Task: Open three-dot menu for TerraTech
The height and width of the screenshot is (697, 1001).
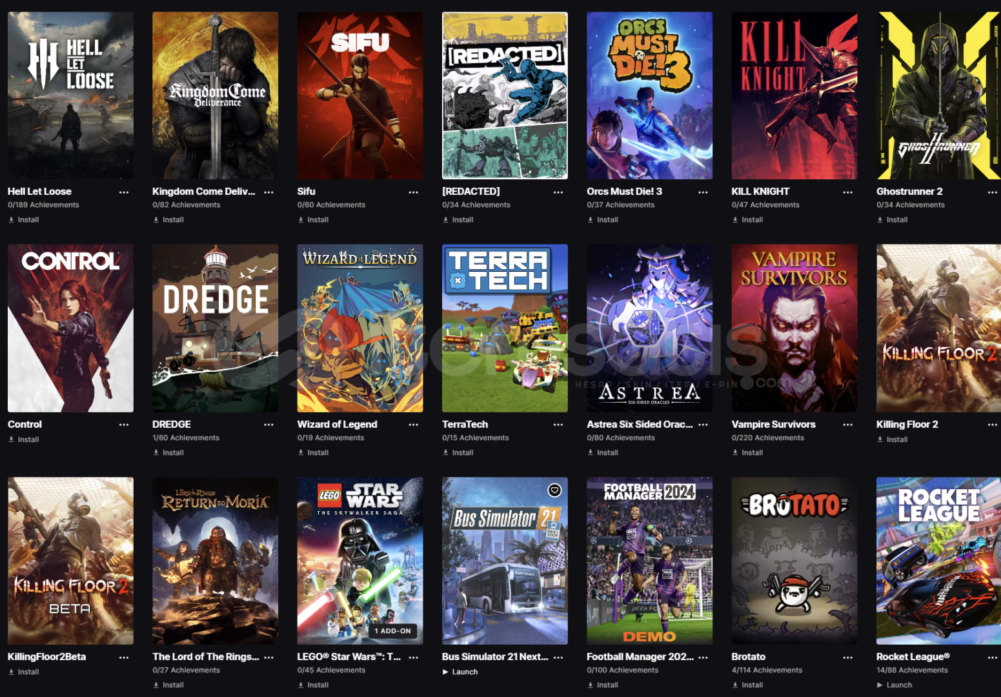Action: pos(558,425)
